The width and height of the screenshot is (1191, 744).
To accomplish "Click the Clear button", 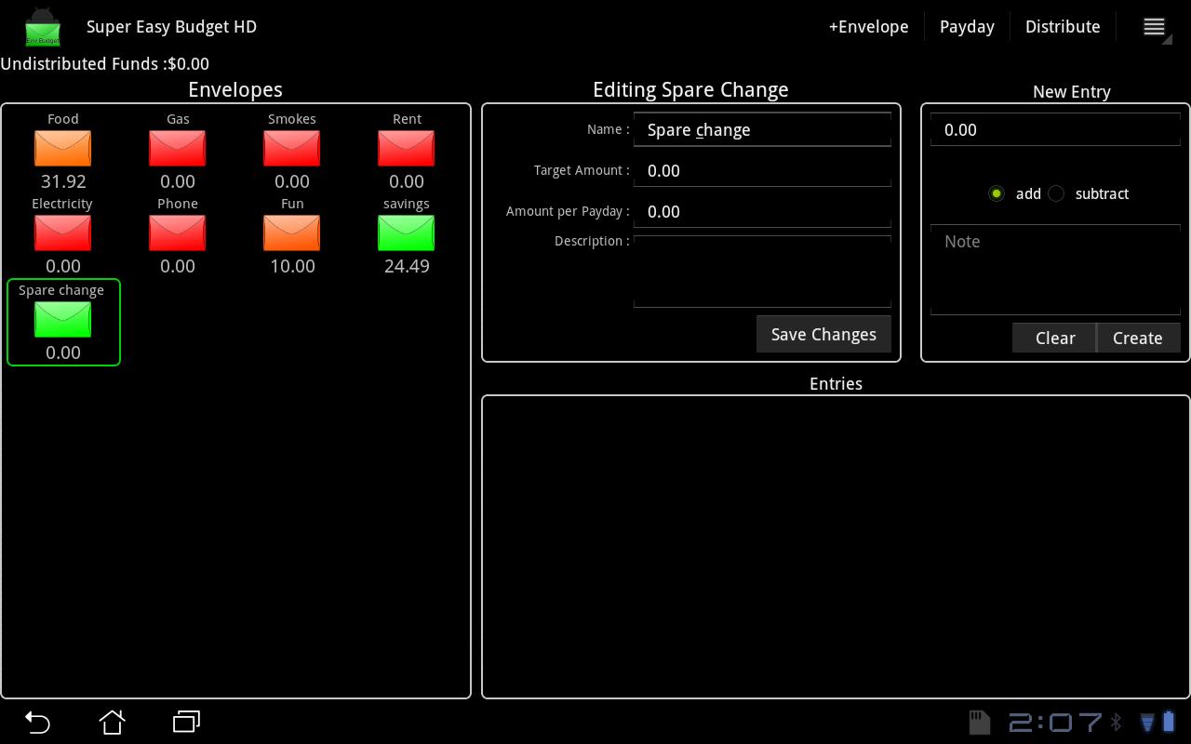I will pos(1054,338).
